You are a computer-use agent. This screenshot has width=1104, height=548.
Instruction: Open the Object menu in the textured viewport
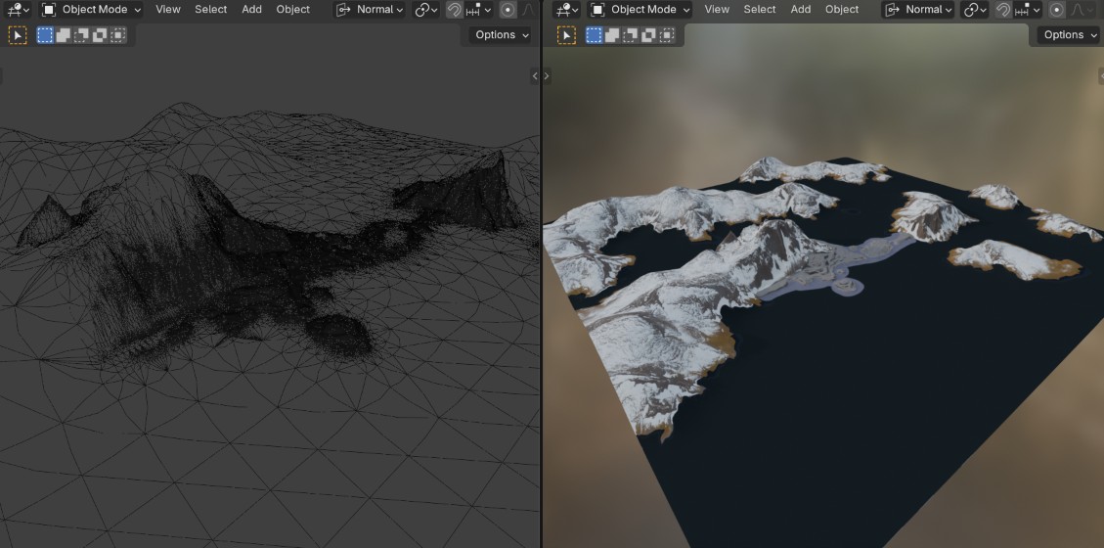tap(842, 10)
